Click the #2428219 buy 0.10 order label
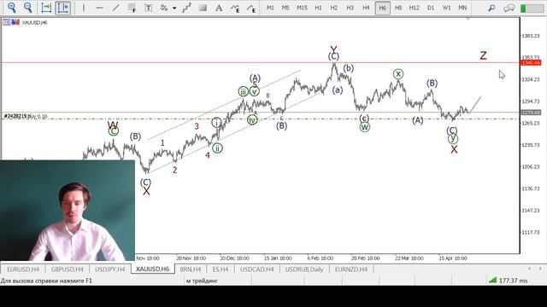 (25, 116)
